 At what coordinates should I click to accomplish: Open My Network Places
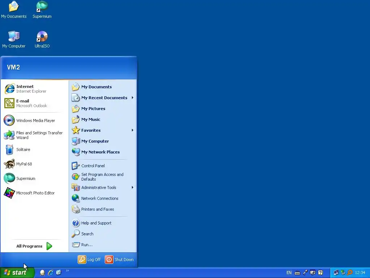point(103,152)
